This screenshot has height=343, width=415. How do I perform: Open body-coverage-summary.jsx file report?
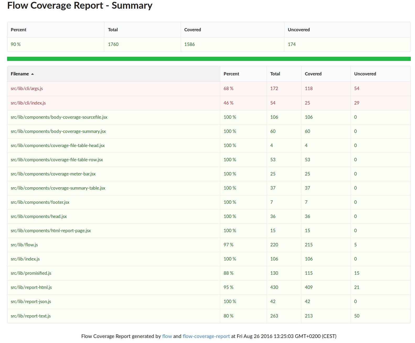58,131
